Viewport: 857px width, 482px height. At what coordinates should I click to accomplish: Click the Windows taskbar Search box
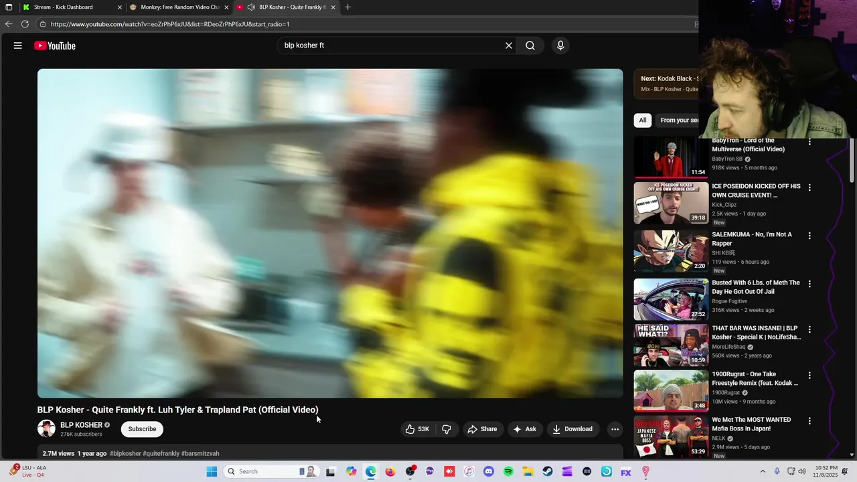coord(271,471)
